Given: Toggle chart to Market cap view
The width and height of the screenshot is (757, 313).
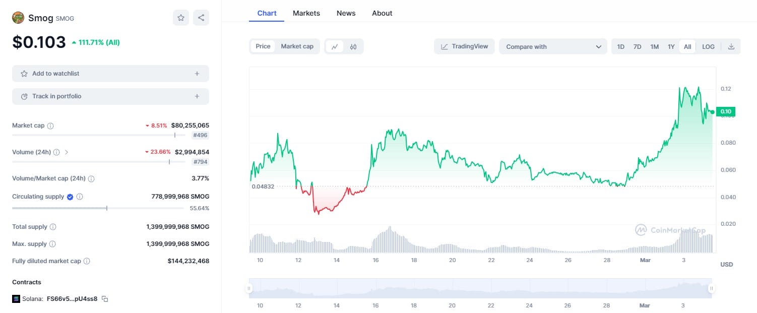Looking at the screenshot, I should click(x=297, y=46).
